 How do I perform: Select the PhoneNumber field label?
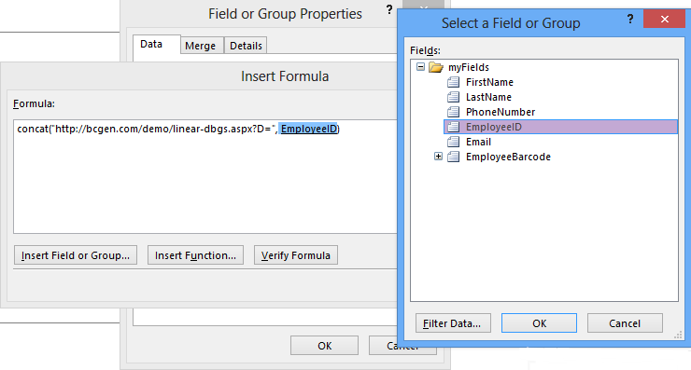coord(501,112)
